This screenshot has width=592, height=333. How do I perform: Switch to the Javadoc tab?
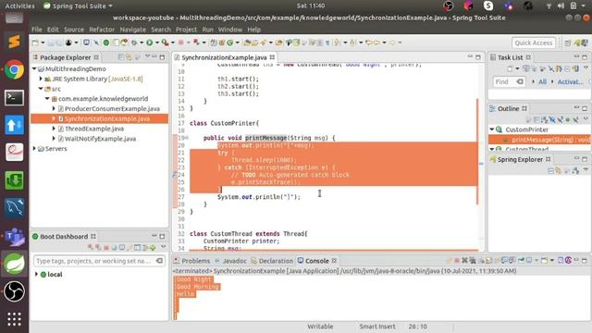230,261
